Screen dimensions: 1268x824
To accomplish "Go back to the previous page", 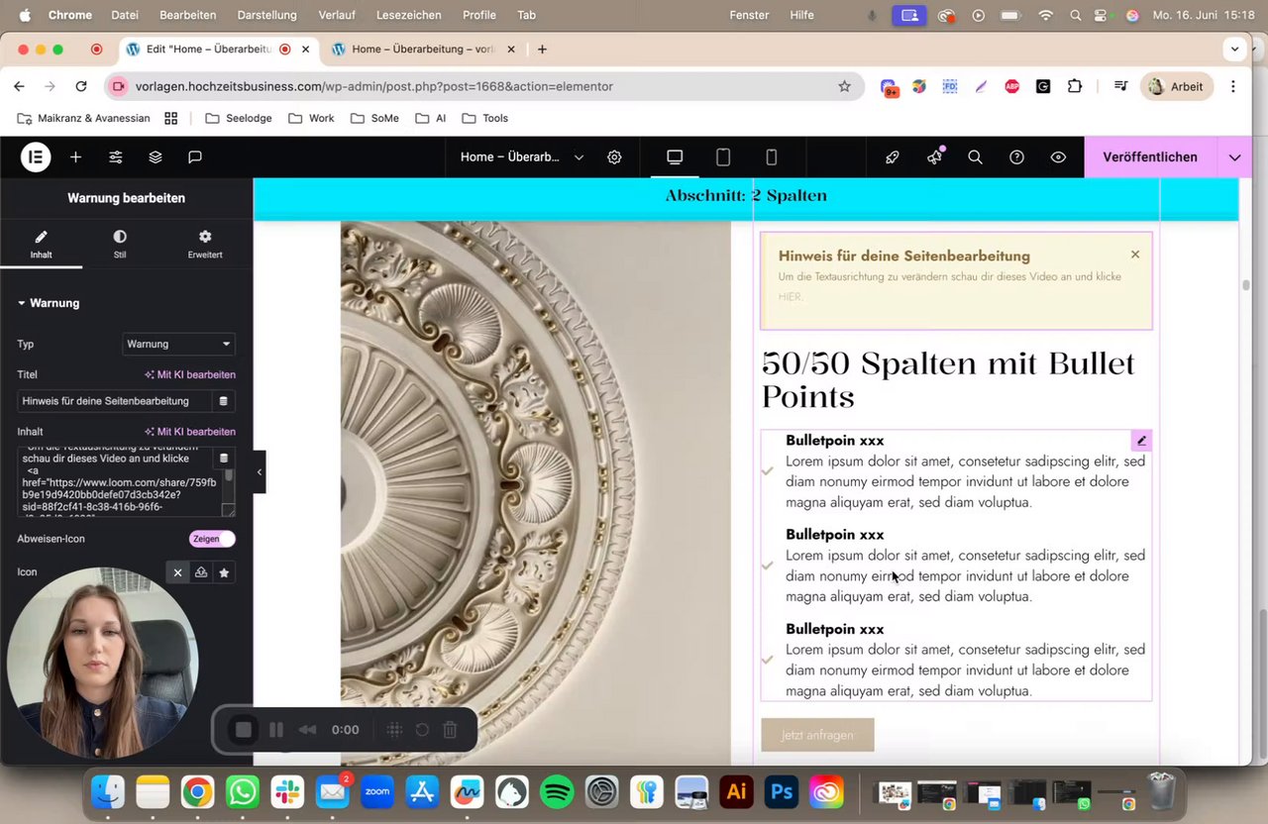I will point(19,86).
